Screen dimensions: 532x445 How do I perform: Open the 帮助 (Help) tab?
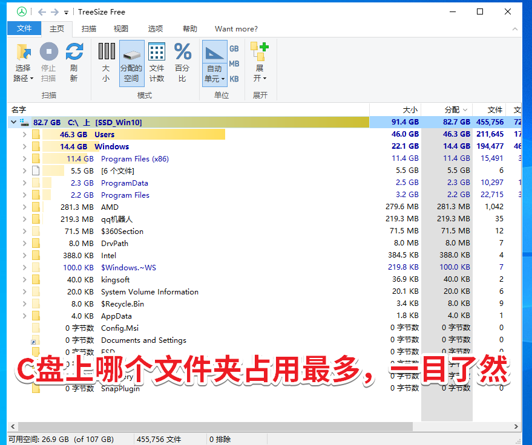[x=190, y=29]
